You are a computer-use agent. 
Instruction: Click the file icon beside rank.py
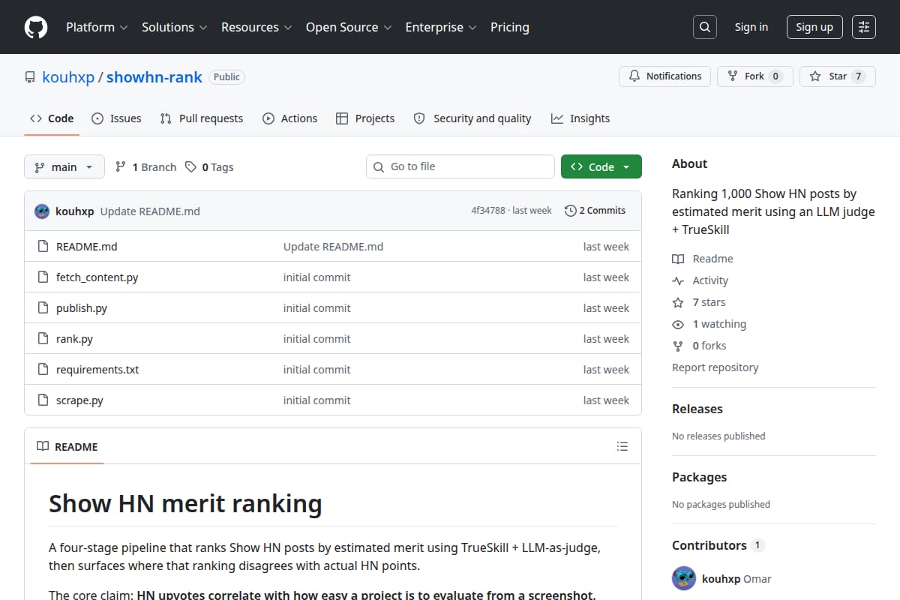tap(43, 339)
